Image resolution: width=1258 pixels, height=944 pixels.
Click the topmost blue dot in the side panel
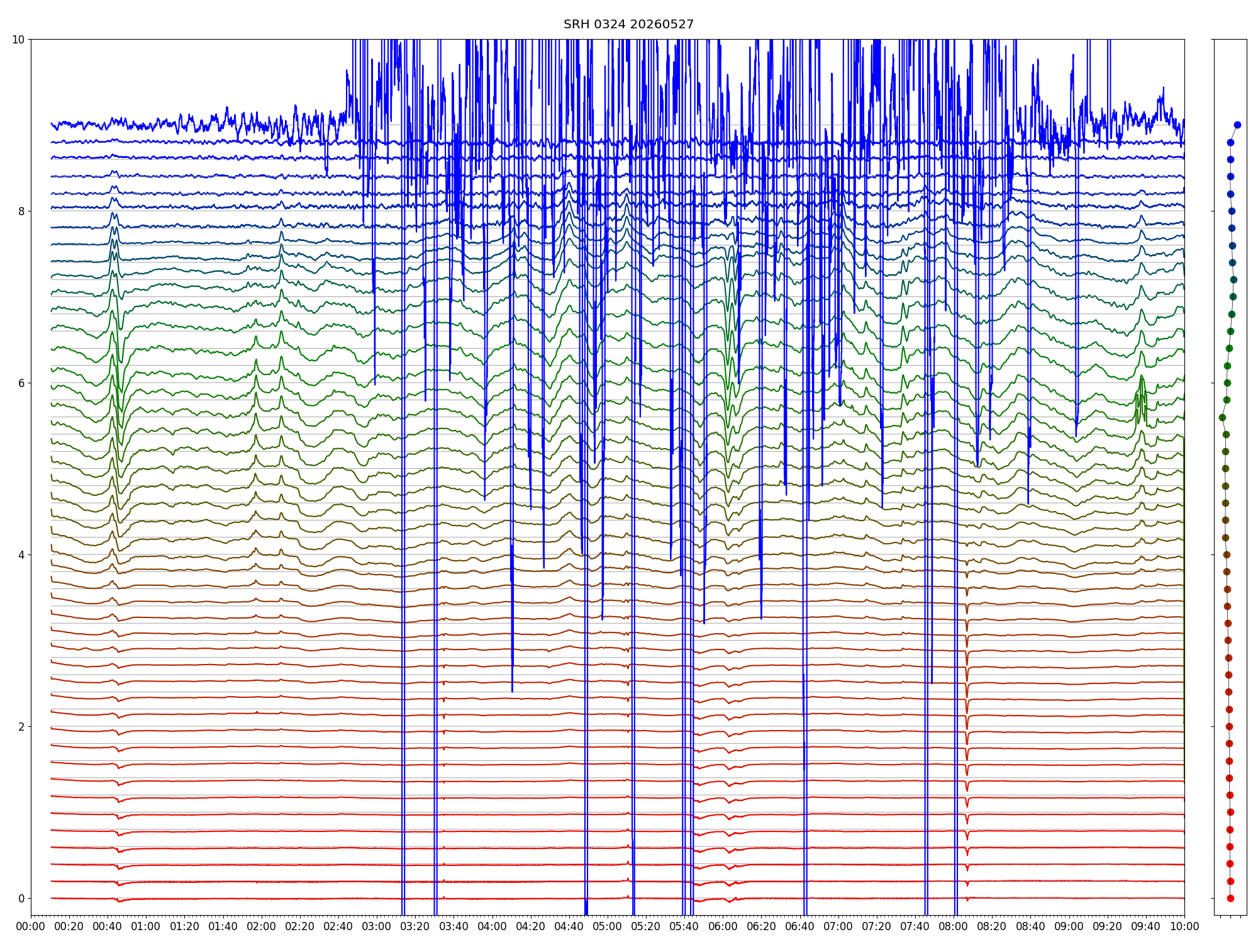[1237, 125]
